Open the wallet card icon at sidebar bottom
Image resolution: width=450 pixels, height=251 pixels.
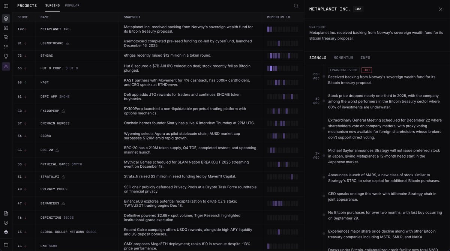tap(6, 244)
